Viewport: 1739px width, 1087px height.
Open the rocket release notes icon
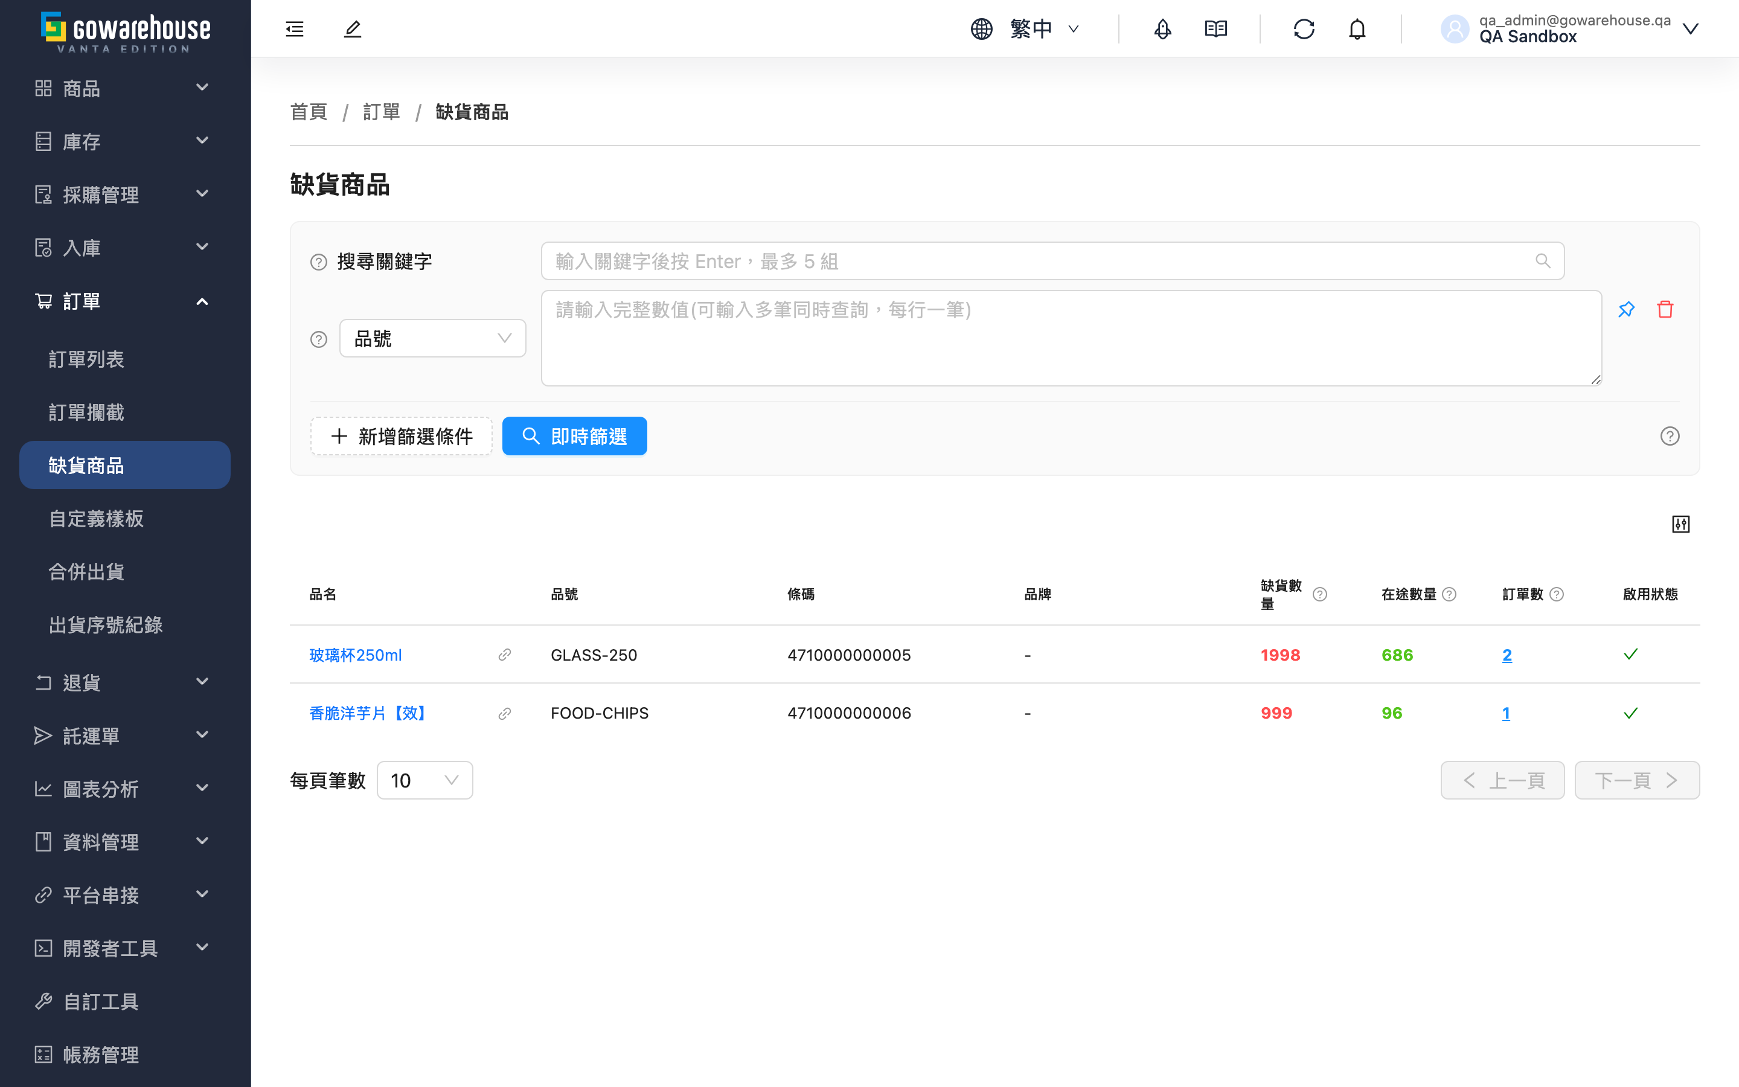[x=1162, y=29]
